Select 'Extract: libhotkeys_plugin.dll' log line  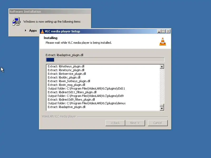[66, 66]
